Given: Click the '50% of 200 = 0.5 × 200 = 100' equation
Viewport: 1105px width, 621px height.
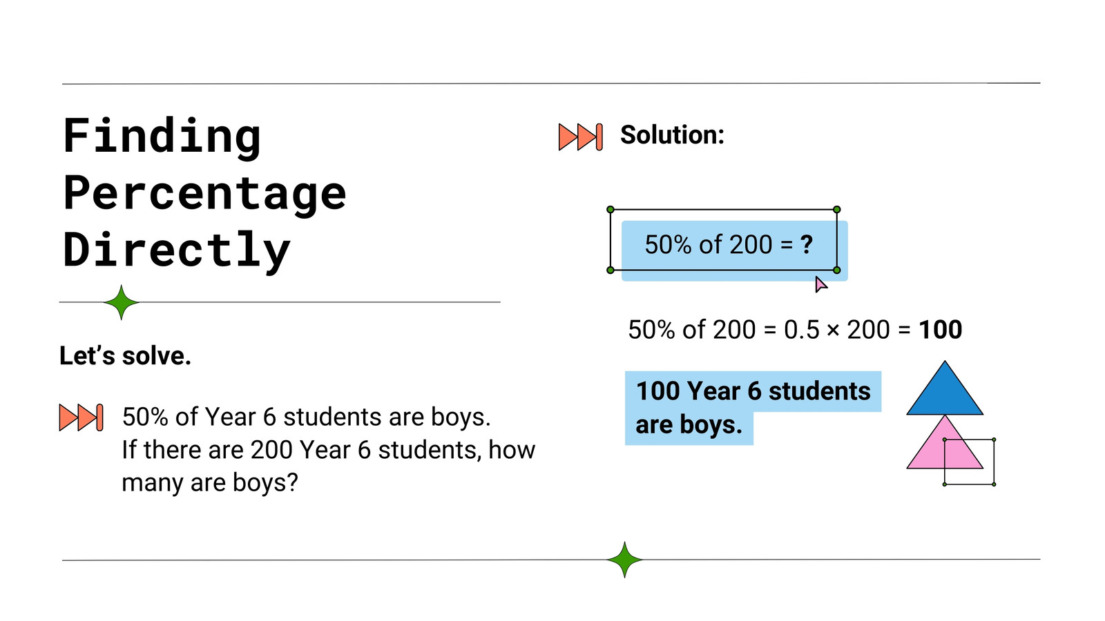Looking at the screenshot, I should [x=795, y=330].
